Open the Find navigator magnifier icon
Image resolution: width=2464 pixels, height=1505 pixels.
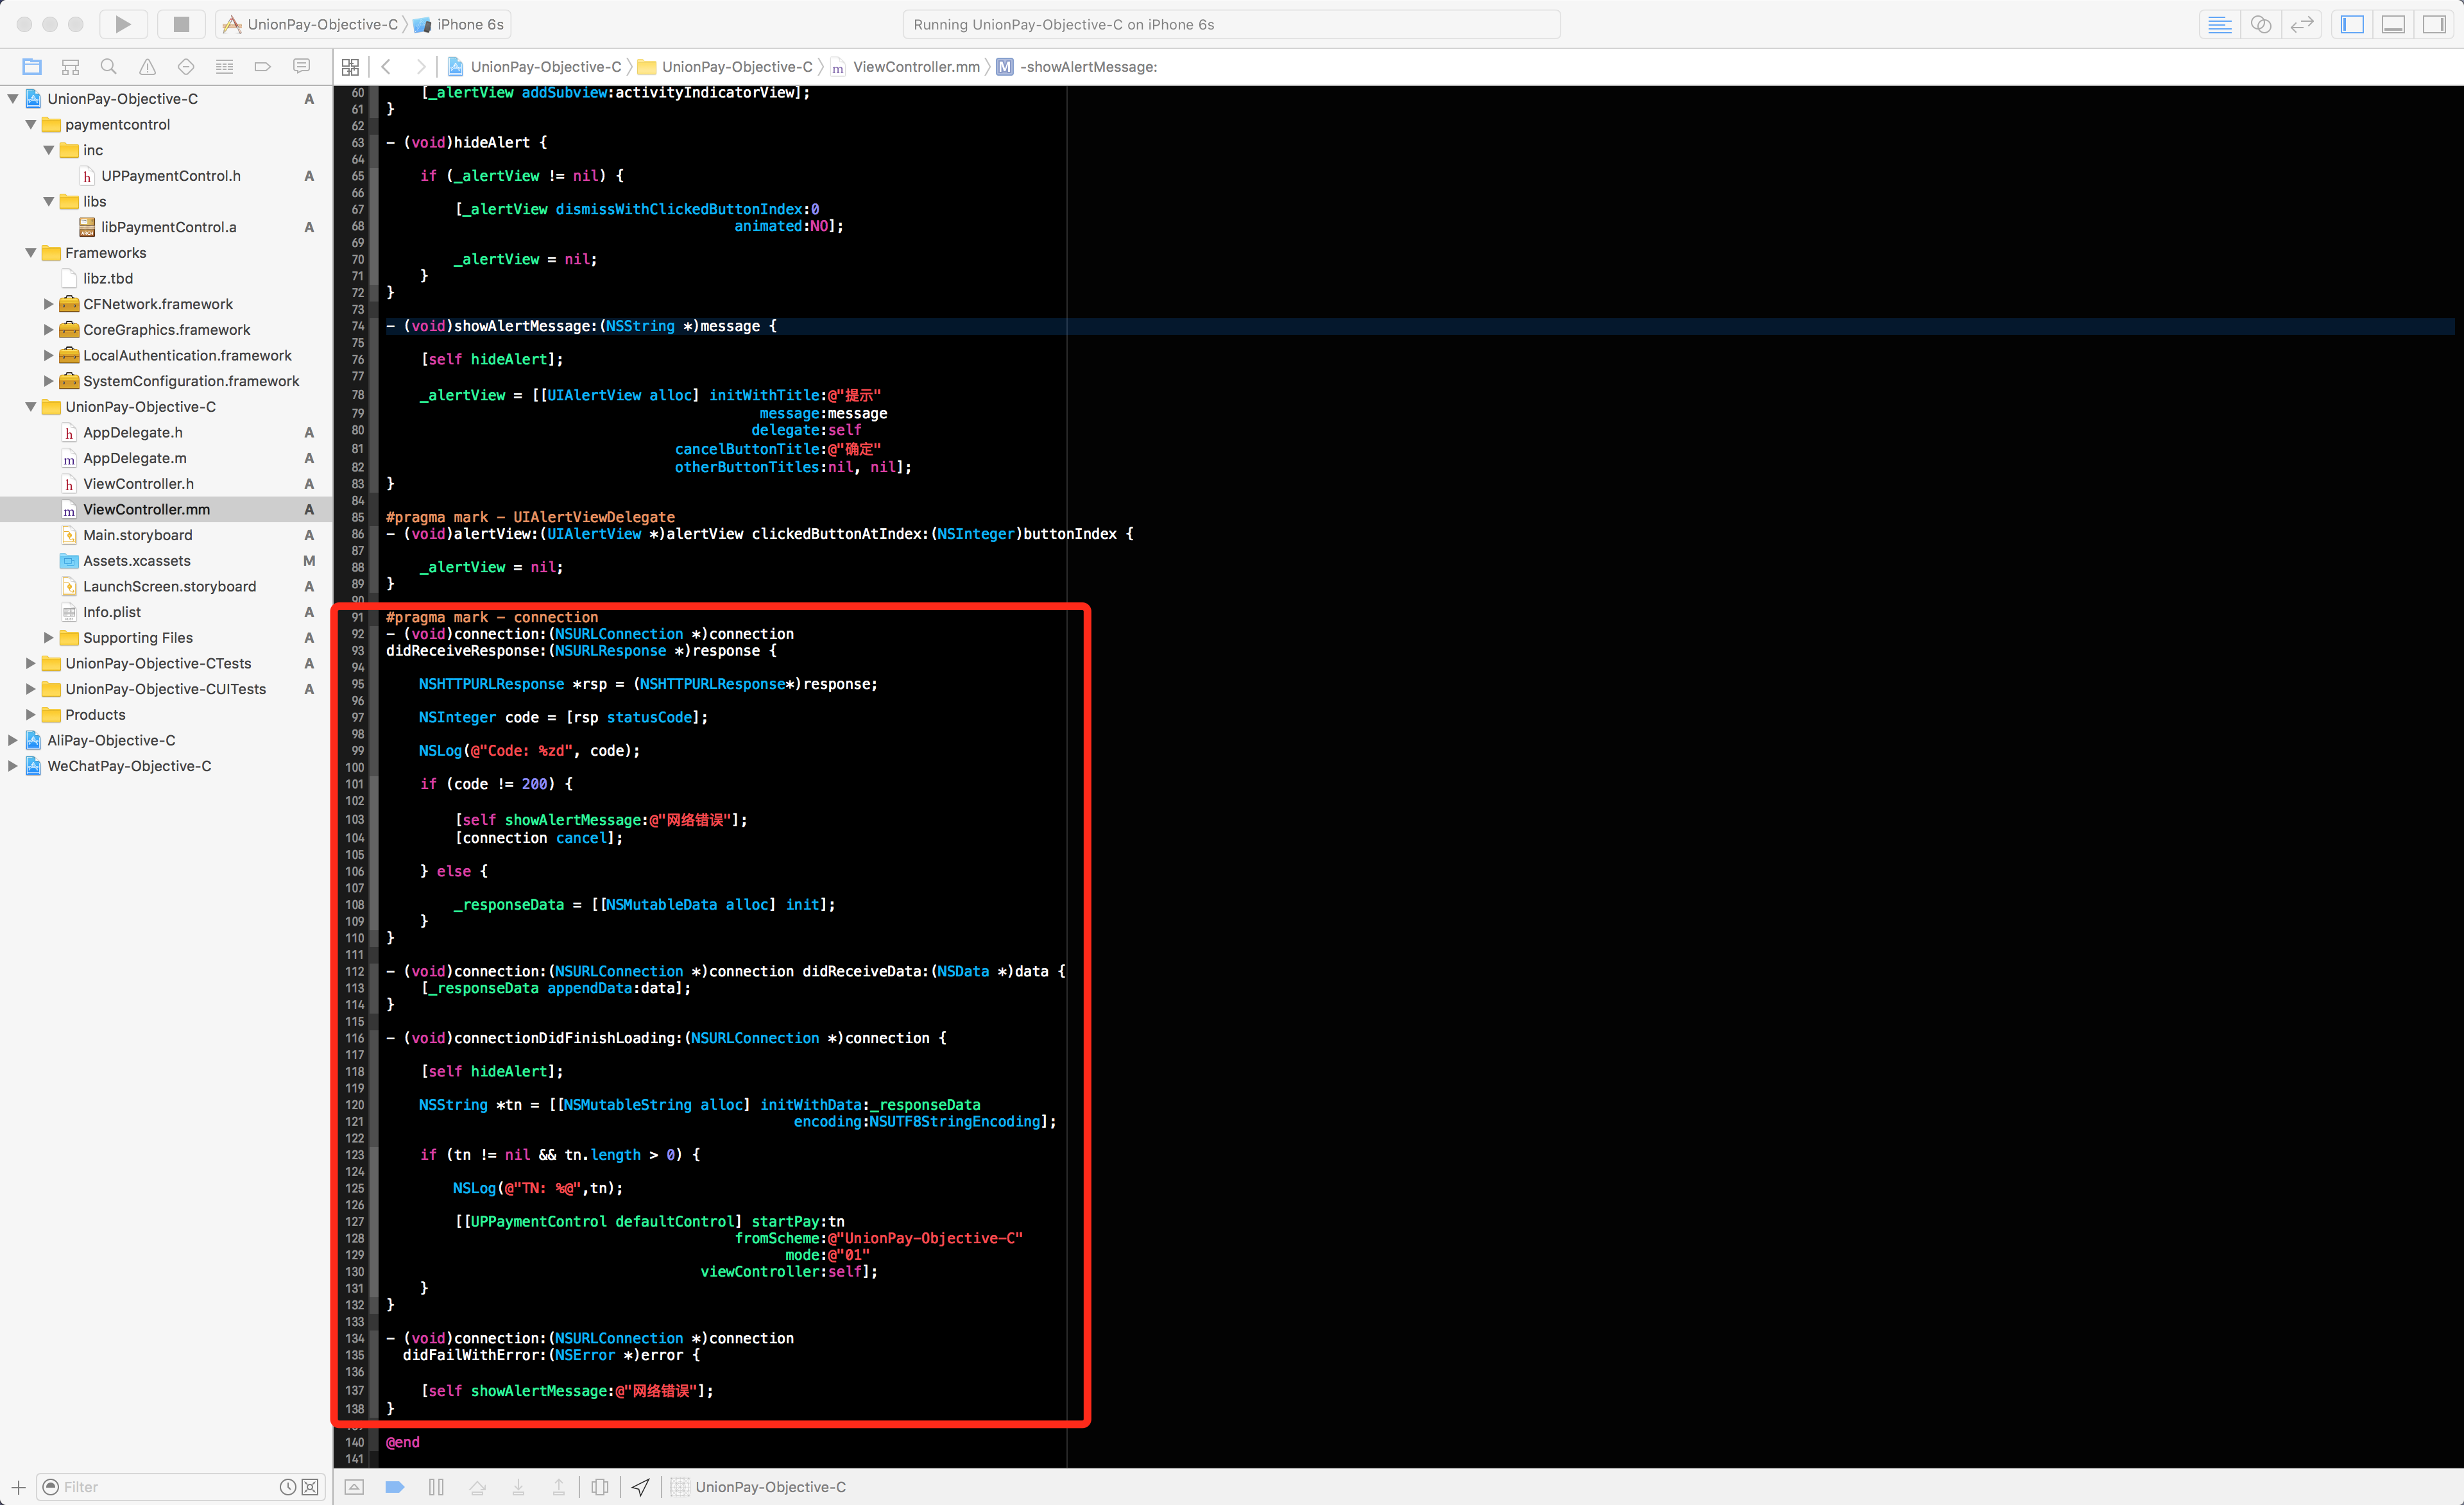pyautogui.click(x=108, y=67)
